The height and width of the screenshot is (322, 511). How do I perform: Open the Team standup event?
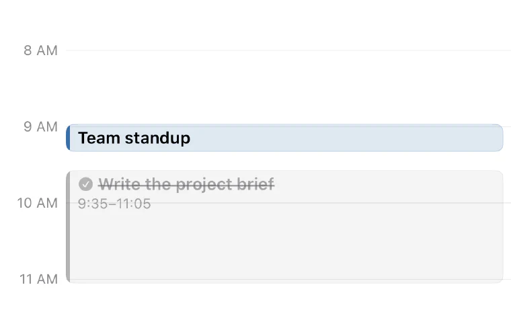point(284,138)
